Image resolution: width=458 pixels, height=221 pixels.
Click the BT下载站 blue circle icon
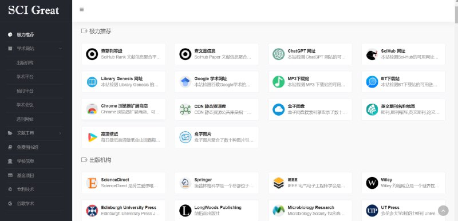[x=372, y=82]
